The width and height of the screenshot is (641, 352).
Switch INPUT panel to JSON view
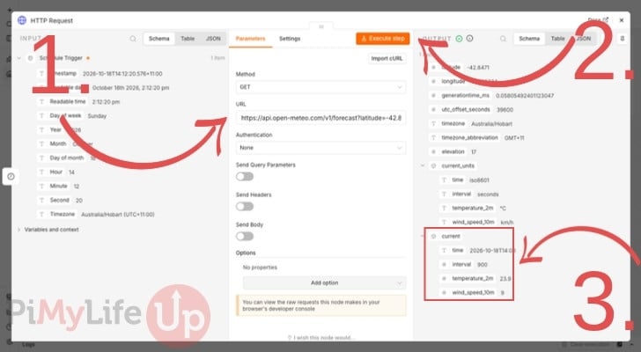213,39
